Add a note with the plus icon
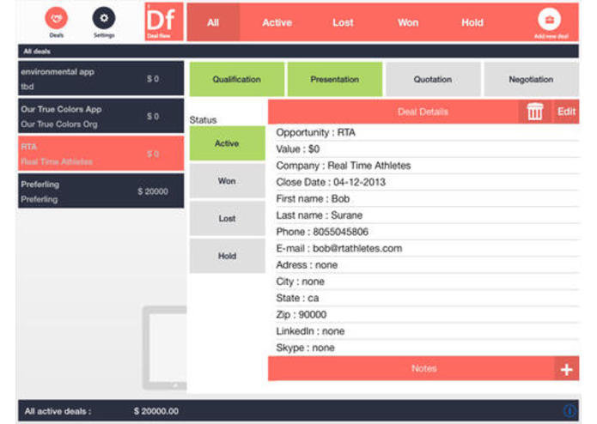This screenshot has height=424, width=597. tap(567, 369)
